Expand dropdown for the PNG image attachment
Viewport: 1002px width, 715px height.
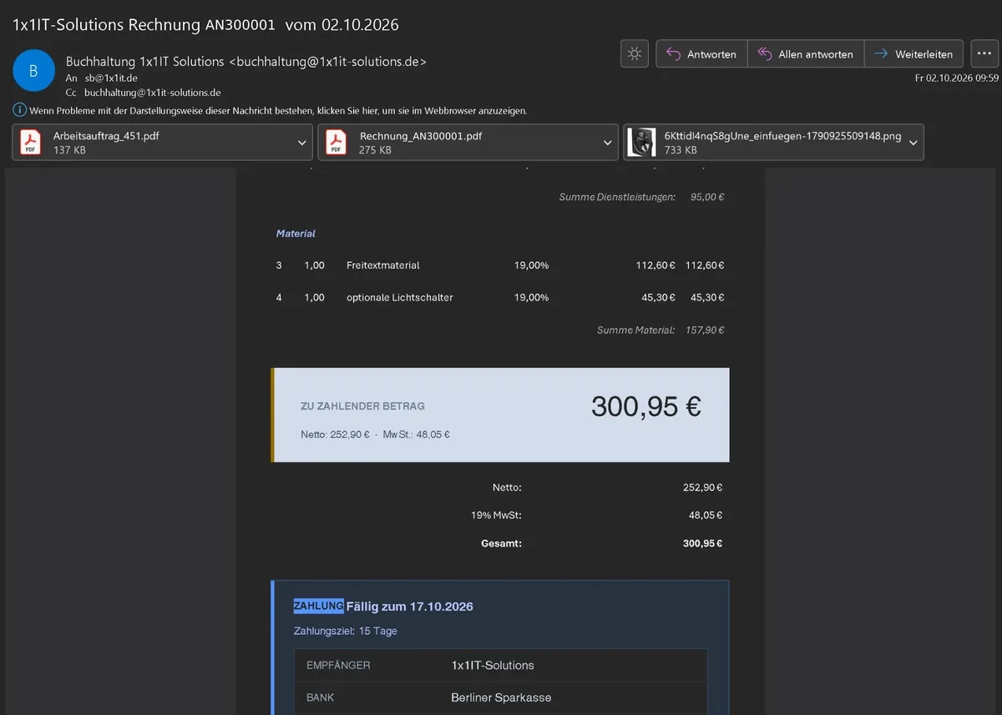(913, 143)
